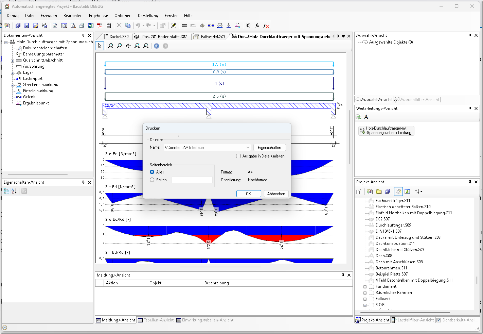Click the print preview icon in toolbar
Screen dimensions: 483x334
[73, 26]
